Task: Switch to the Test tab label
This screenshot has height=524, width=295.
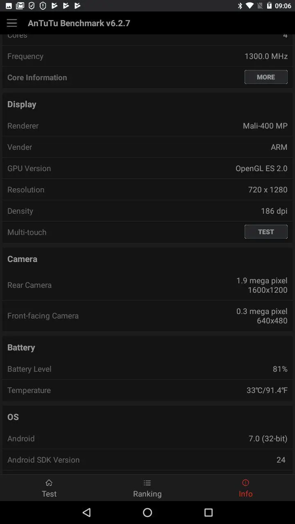Action: point(49,494)
